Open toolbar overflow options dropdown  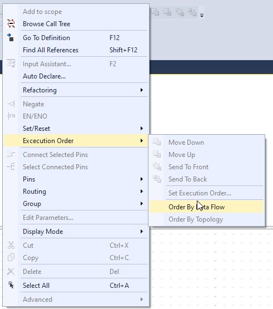[x=202, y=16]
